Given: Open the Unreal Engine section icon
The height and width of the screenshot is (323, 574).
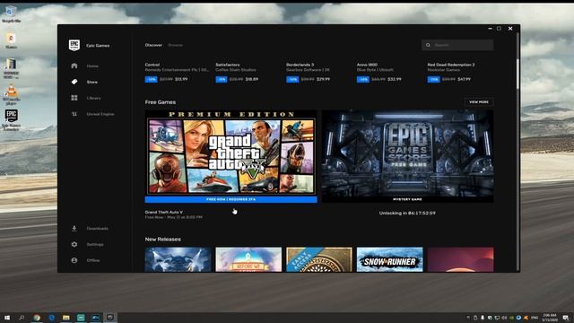Looking at the screenshot, I should [x=74, y=114].
